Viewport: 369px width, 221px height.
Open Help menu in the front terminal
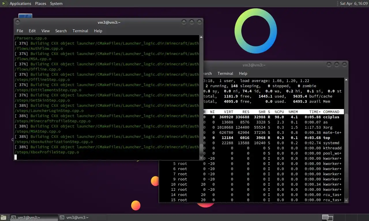98,31
